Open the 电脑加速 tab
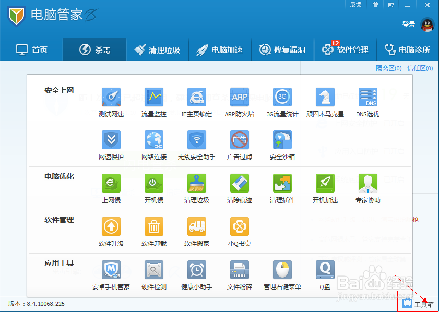 coord(220,50)
